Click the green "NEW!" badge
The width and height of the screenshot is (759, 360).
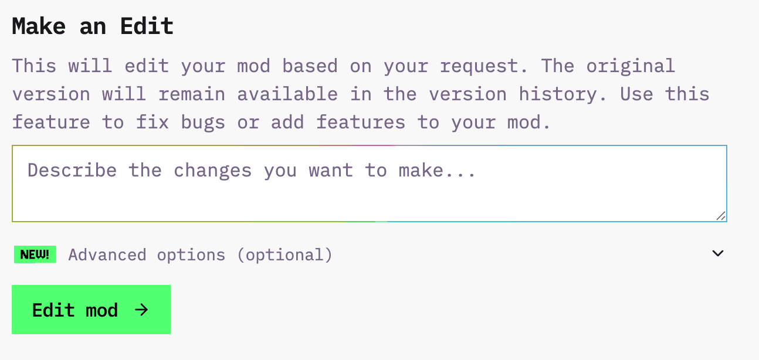(x=35, y=254)
